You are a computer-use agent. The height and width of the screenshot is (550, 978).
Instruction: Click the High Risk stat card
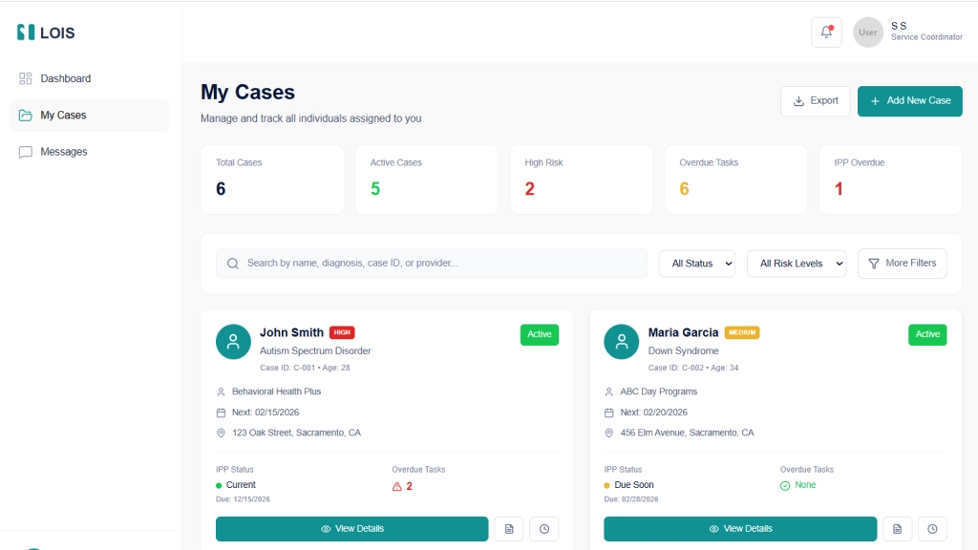pyautogui.click(x=582, y=180)
